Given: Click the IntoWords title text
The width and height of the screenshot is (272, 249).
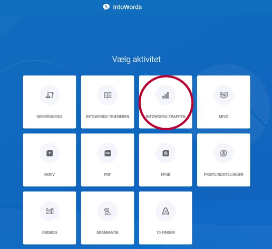Looking at the screenshot, I should click(128, 7).
